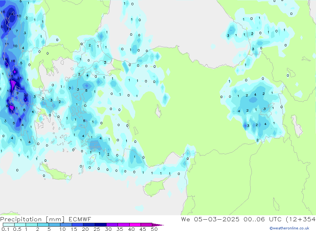Click the map precipitation value '24'
The height and width of the screenshot is (231, 316).
click(x=11, y=14)
